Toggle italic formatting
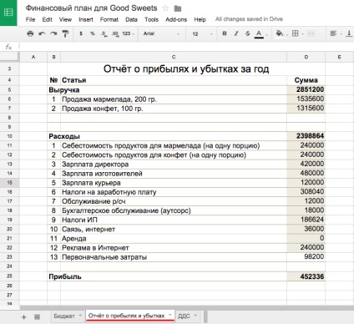 click(x=236, y=33)
